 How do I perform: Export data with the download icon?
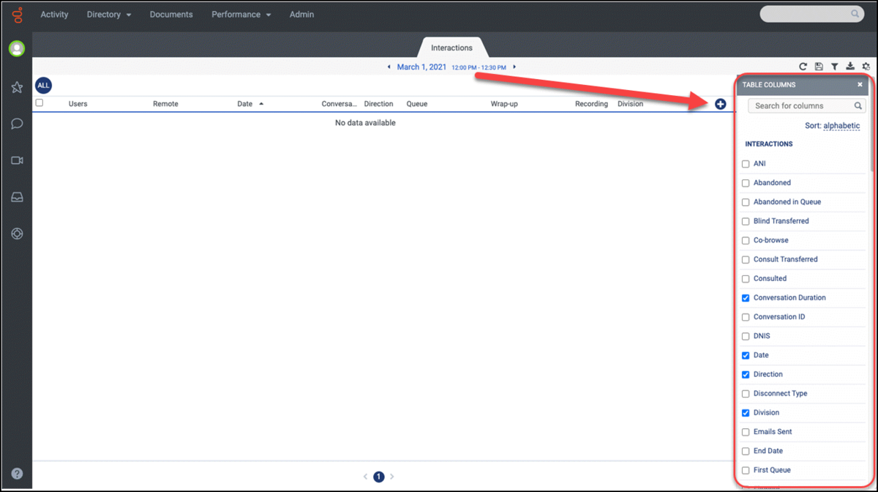point(850,67)
